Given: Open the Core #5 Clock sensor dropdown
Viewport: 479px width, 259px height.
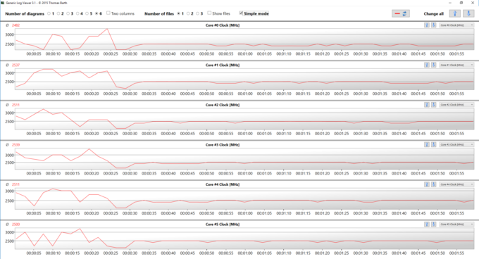Looking at the screenshot, I should [456, 225].
